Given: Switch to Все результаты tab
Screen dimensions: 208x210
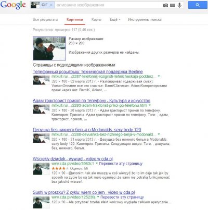Looking at the screenshot, I should 45,19.
